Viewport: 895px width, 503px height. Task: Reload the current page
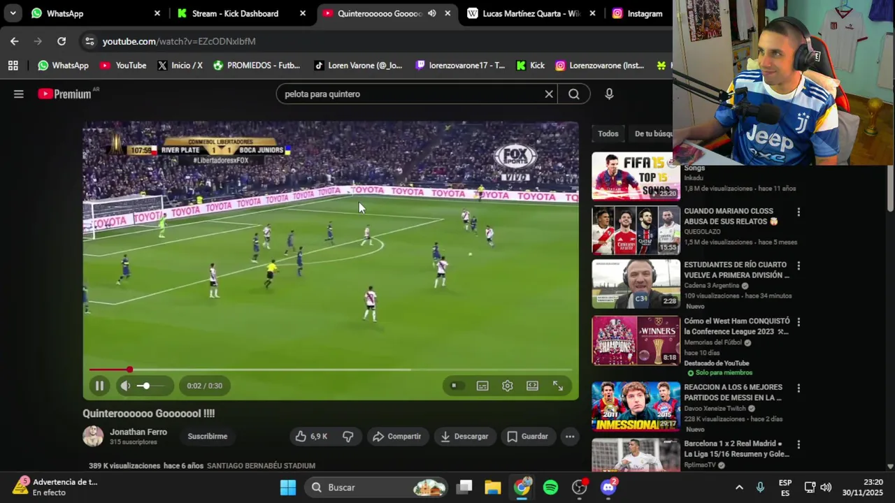tap(62, 41)
